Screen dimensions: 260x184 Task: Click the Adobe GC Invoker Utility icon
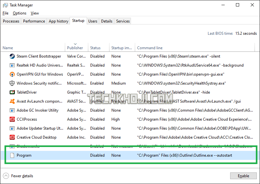tap(12, 110)
